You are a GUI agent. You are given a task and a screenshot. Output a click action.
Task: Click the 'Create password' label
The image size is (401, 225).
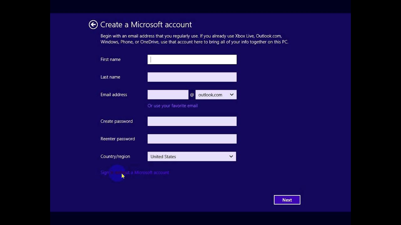click(117, 121)
